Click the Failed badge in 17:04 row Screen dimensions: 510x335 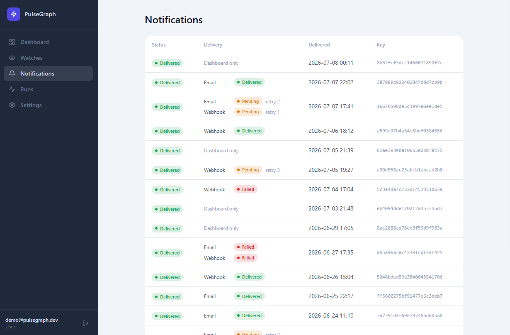[245, 189]
